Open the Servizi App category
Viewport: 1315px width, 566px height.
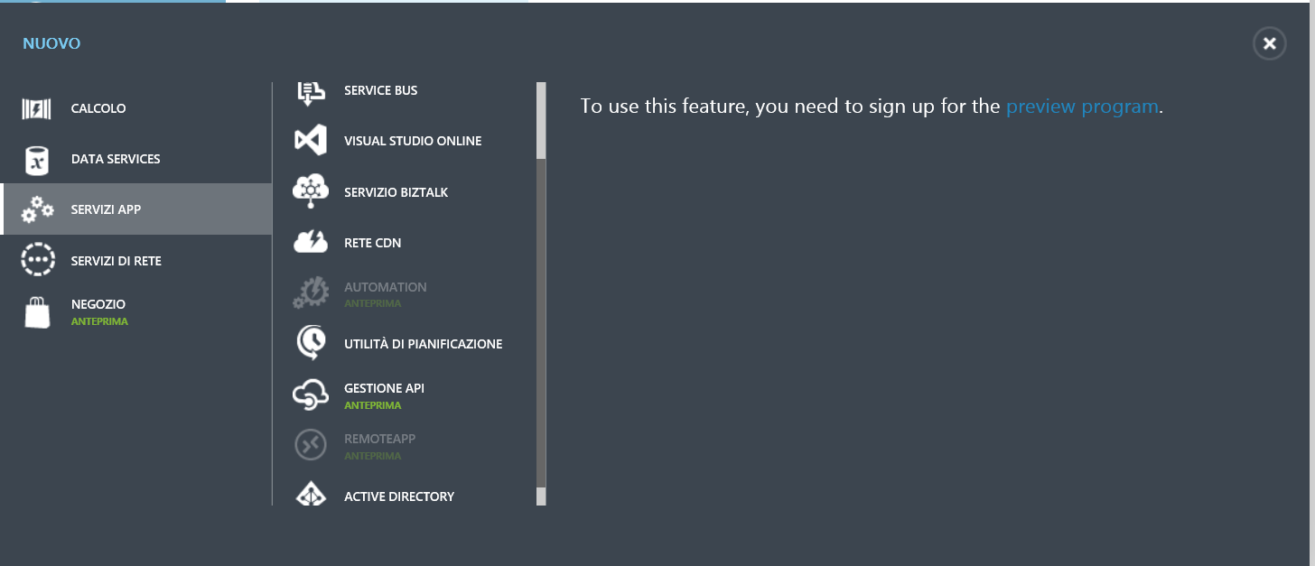pos(136,209)
